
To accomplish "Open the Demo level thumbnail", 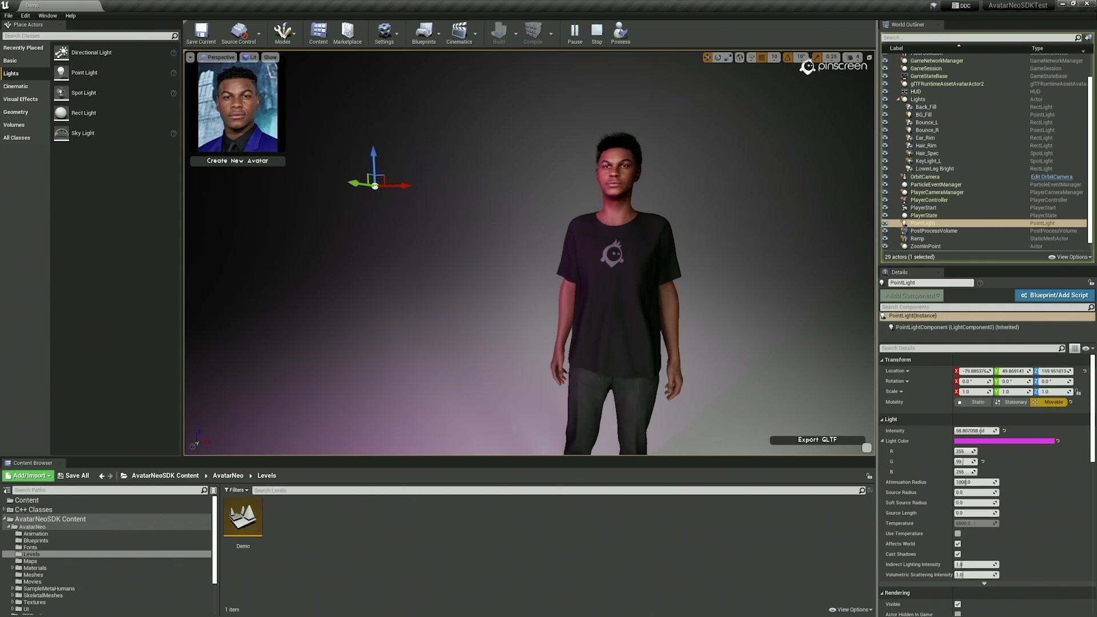I will click(x=243, y=517).
